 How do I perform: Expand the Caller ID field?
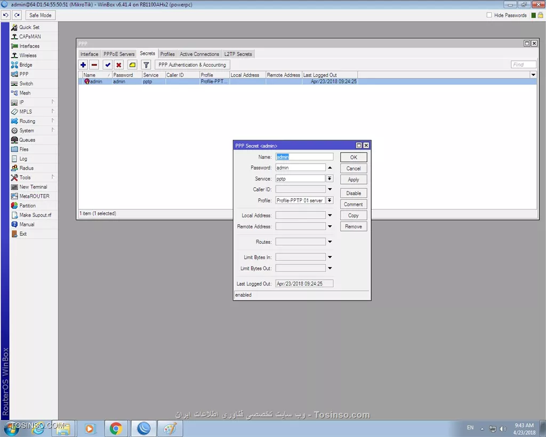pyautogui.click(x=330, y=189)
